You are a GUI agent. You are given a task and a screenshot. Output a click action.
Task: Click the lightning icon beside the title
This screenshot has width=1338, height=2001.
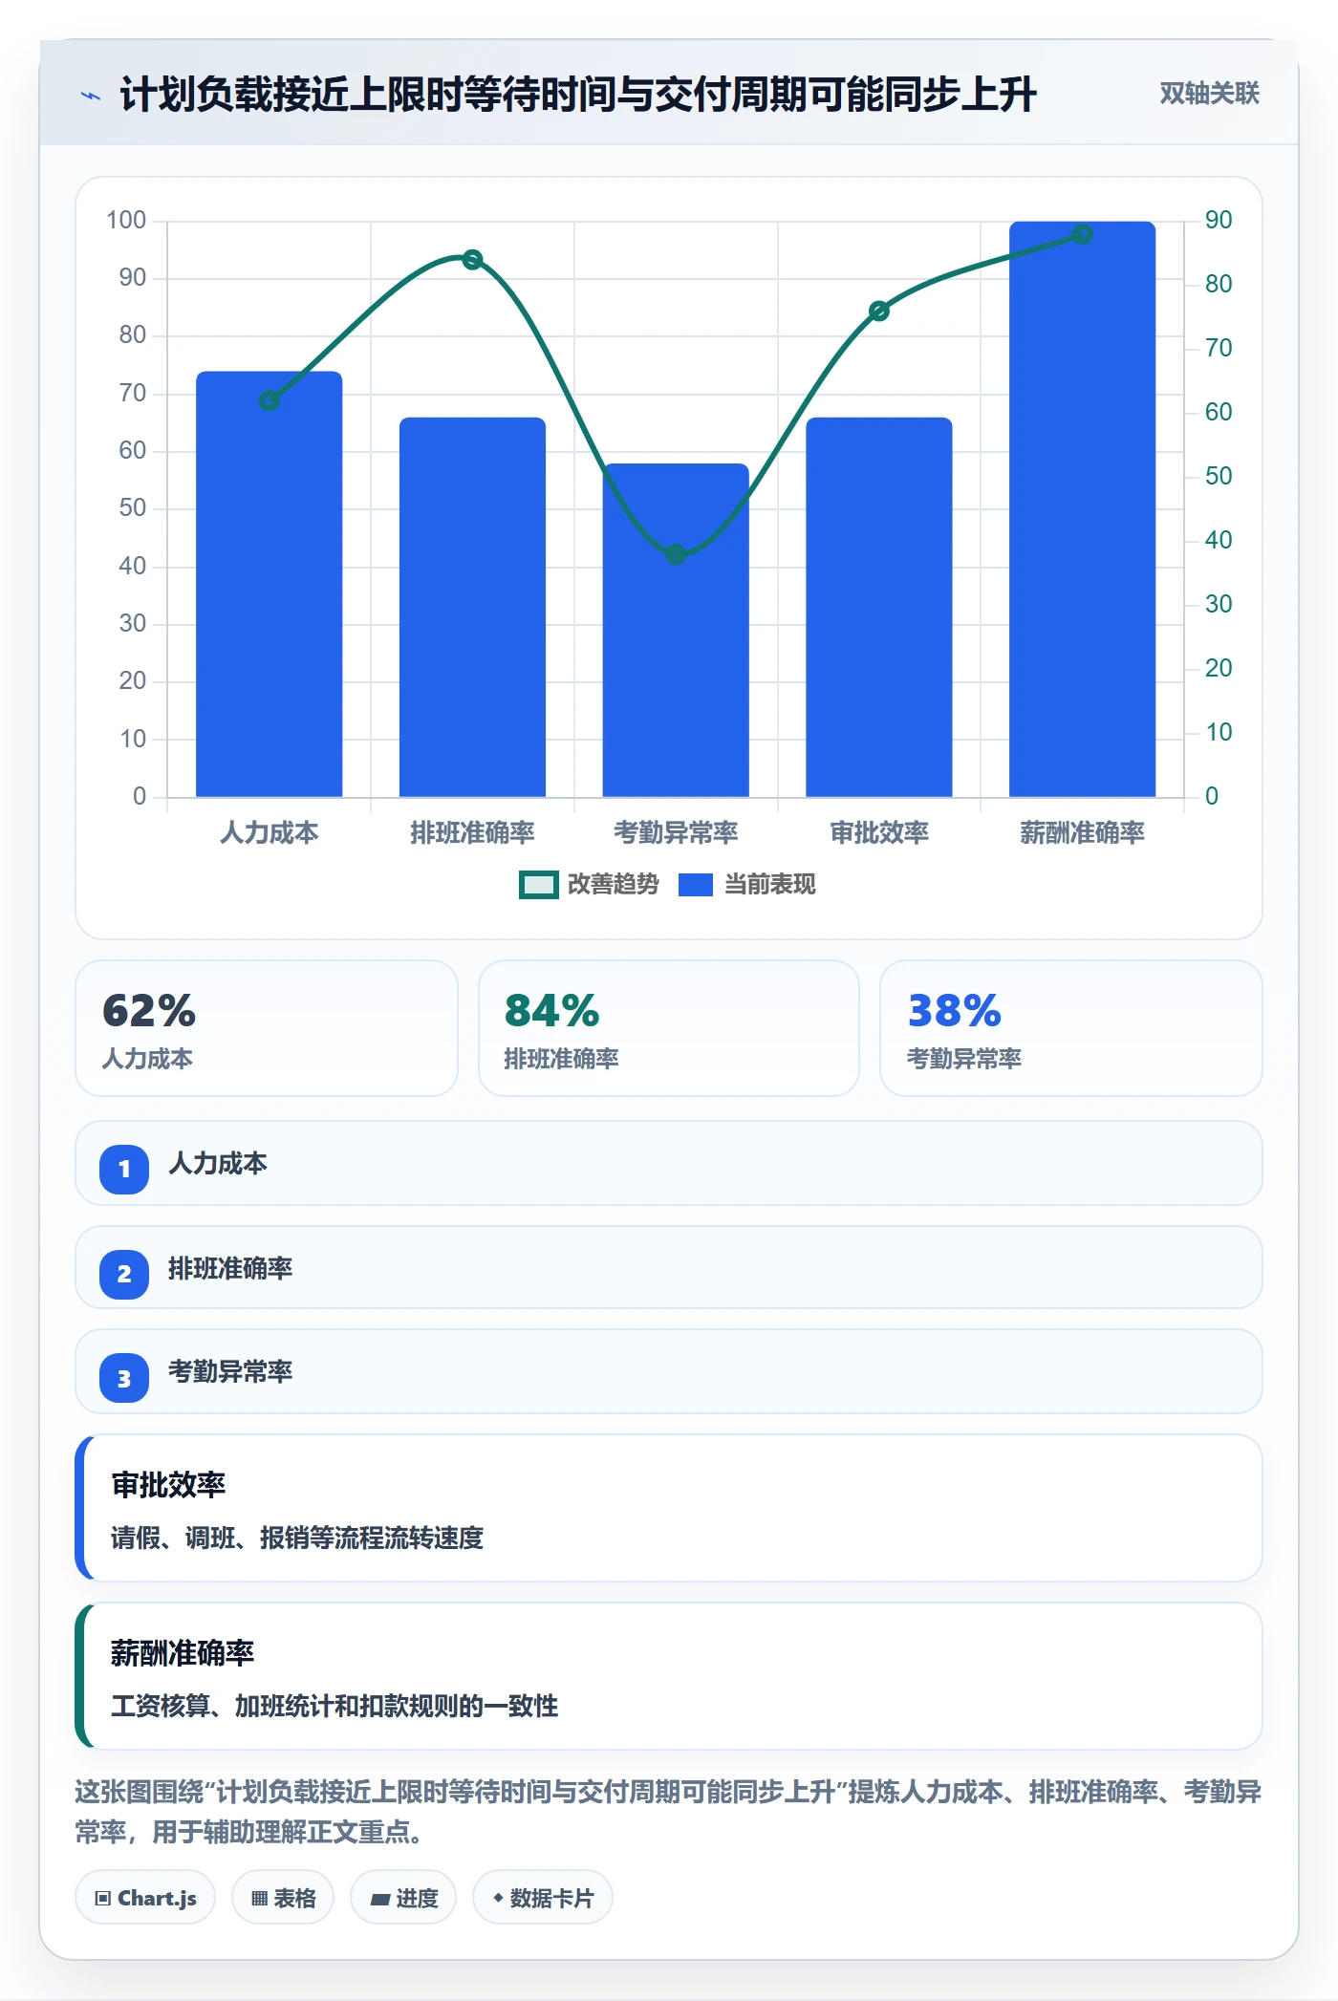(91, 96)
